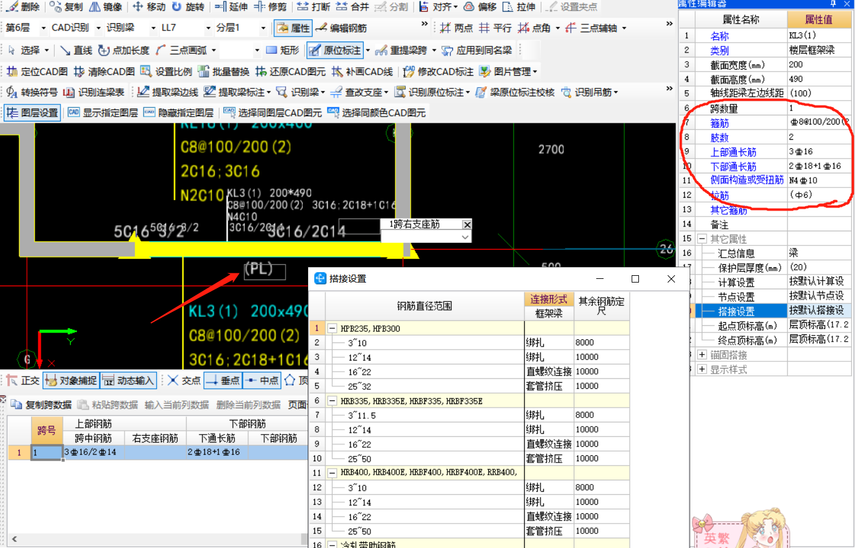Click 复制跨数据 button

41,405
